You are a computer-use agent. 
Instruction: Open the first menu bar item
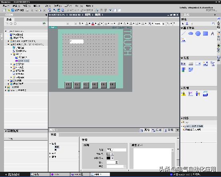point(6,6)
